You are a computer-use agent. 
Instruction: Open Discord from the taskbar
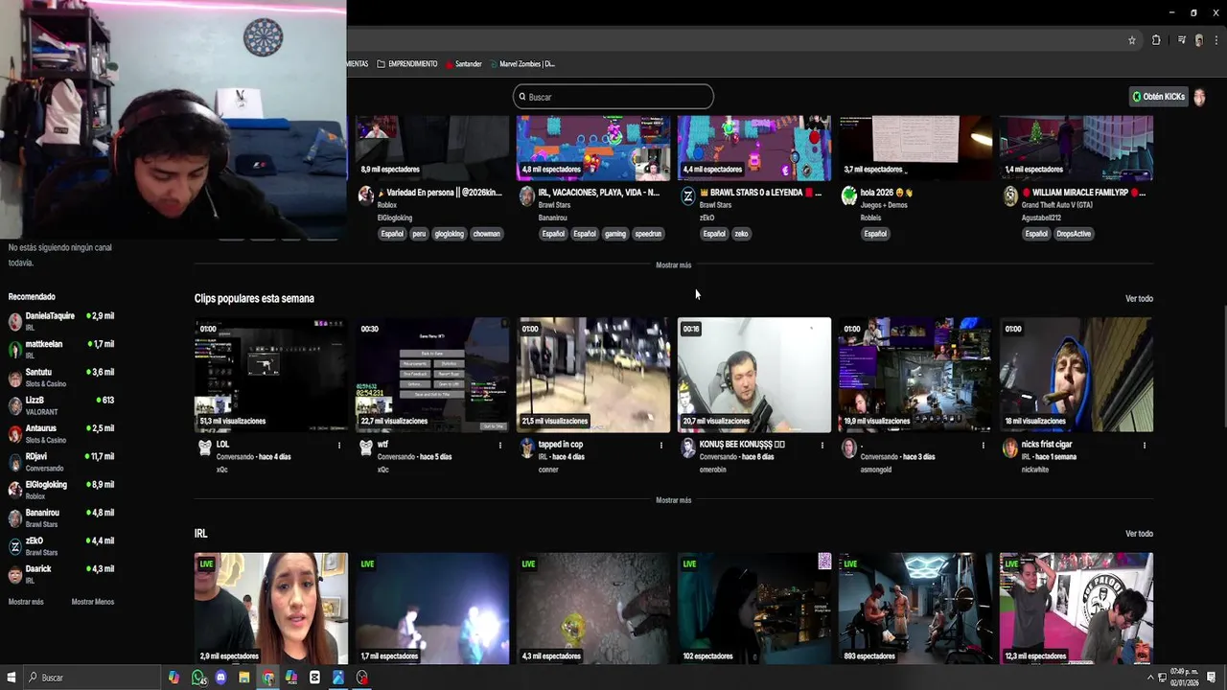(x=221, y=678)
